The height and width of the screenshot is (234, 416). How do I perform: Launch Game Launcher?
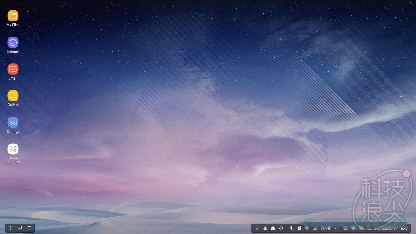click(13, 149)
